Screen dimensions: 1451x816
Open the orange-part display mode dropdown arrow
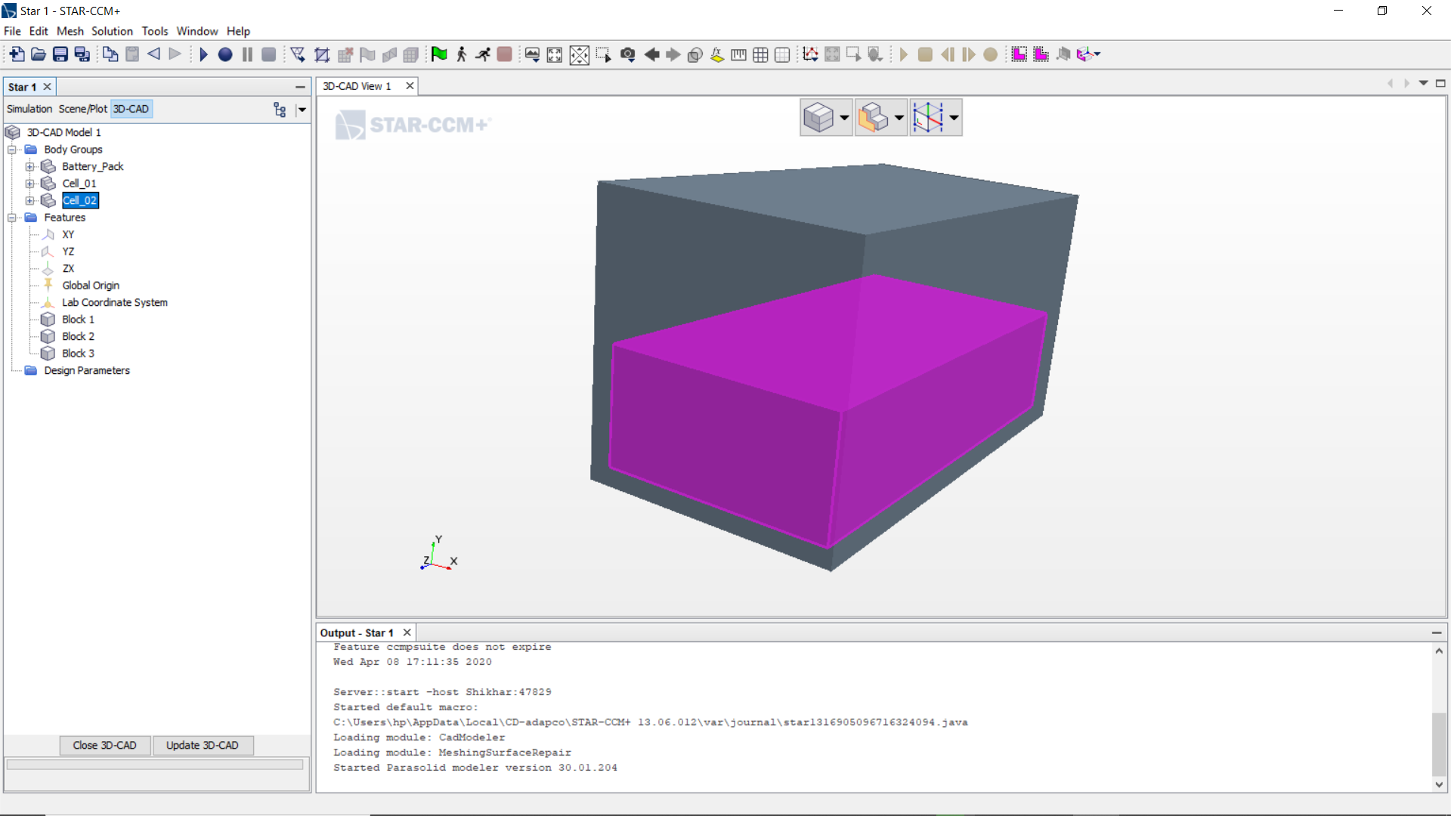(x=899, y=118)
